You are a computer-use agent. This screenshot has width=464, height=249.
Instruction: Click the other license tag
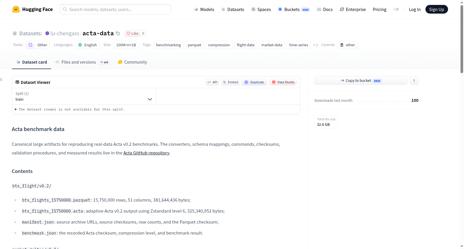coord(348,45)
